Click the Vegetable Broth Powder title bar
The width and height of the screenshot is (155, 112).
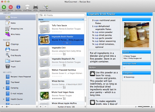[120, 14]
